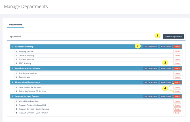Edit the Financial Aid Department
Viewport: 190px width, 122px height.
point(151,82)
